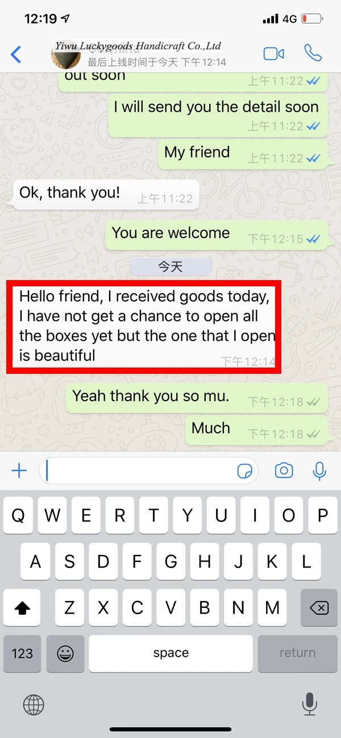Open the camera from chat bar
341x738 pixels.
point(284,470)
